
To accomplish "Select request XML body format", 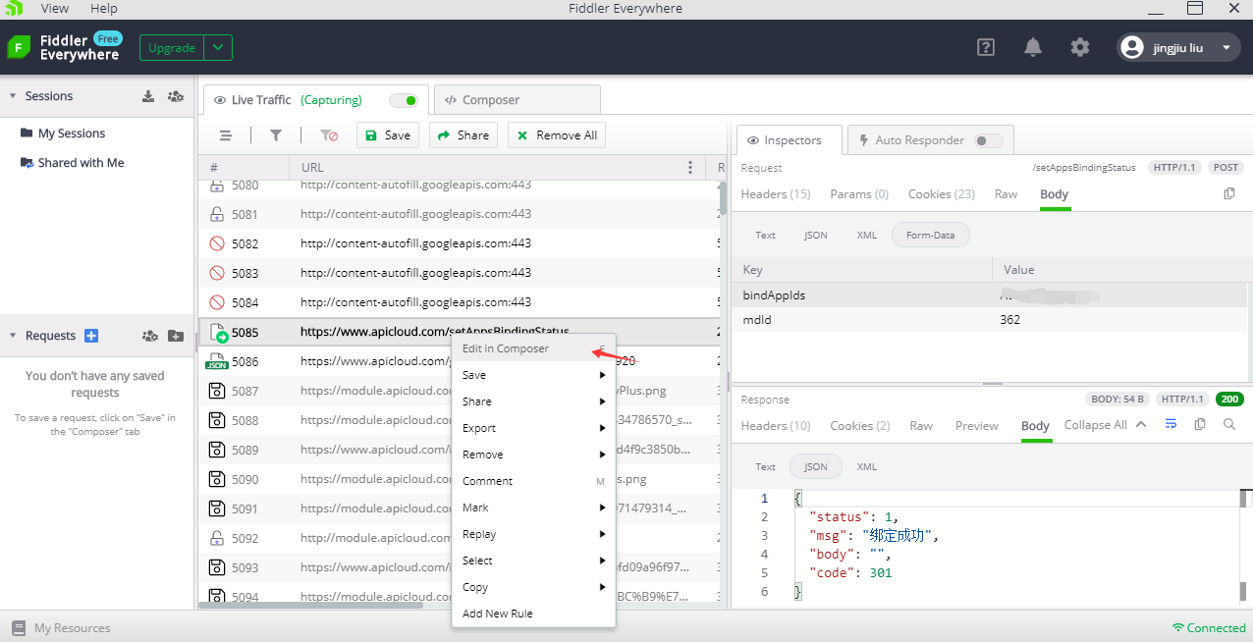I will tap(866, 235).
